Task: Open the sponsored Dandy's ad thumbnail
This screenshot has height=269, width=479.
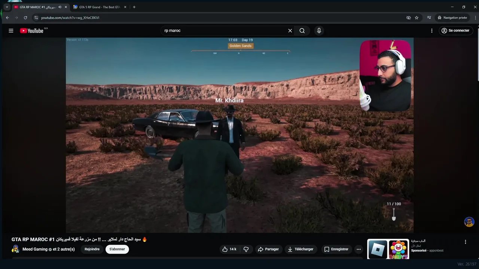Action: coord(398,250)
